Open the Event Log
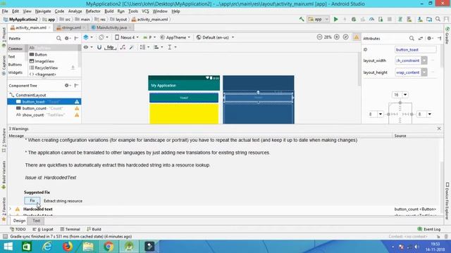Image resolution: width=451 pixels, height=253 pixels. pos(429,229)
